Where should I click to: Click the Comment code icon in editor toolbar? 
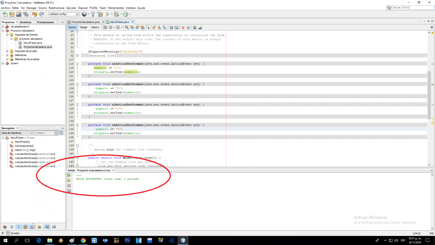195,27
